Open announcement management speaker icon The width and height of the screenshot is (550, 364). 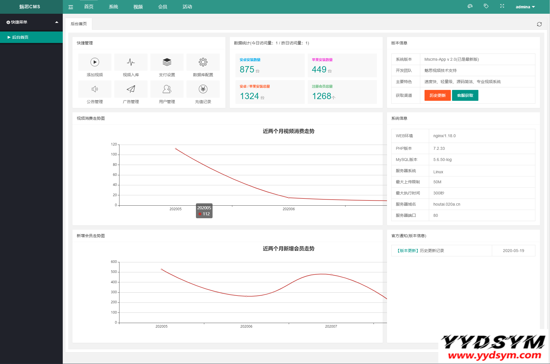pos(95,89)
